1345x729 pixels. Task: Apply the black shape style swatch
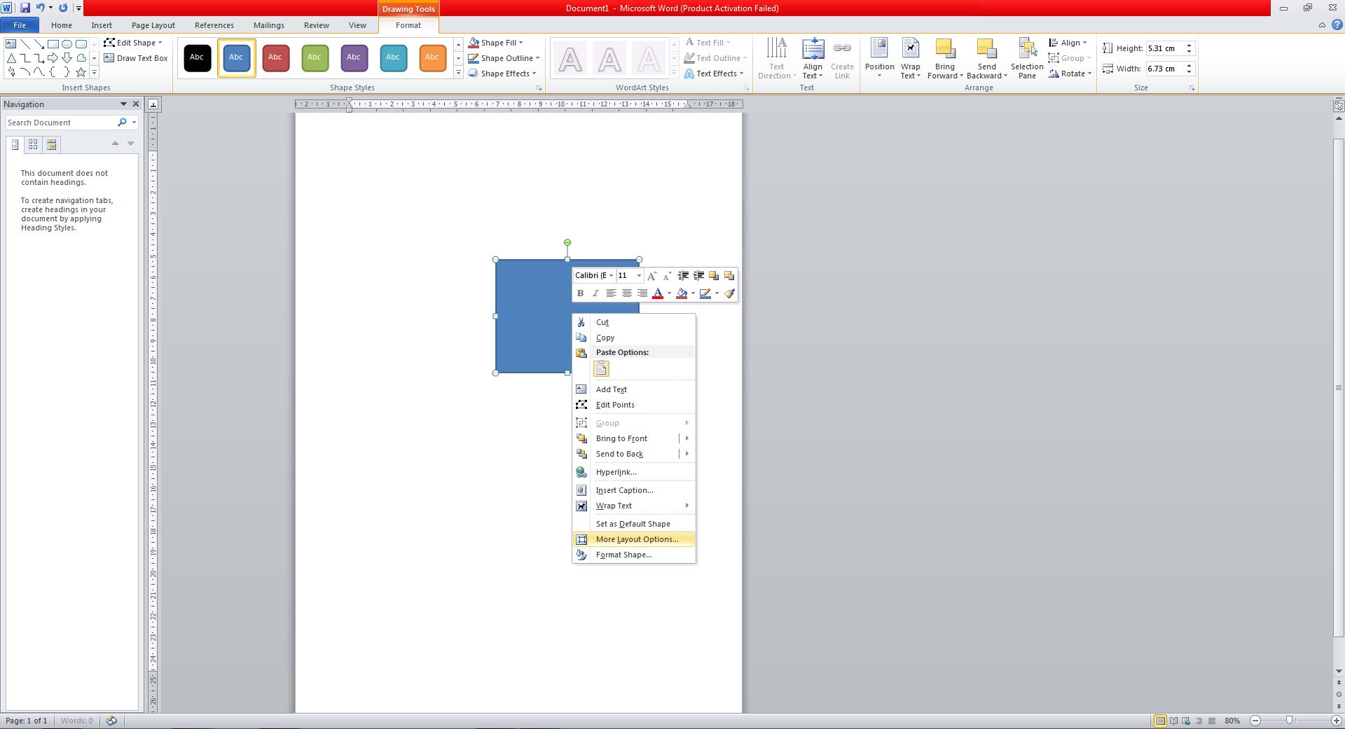pos(197,57)
